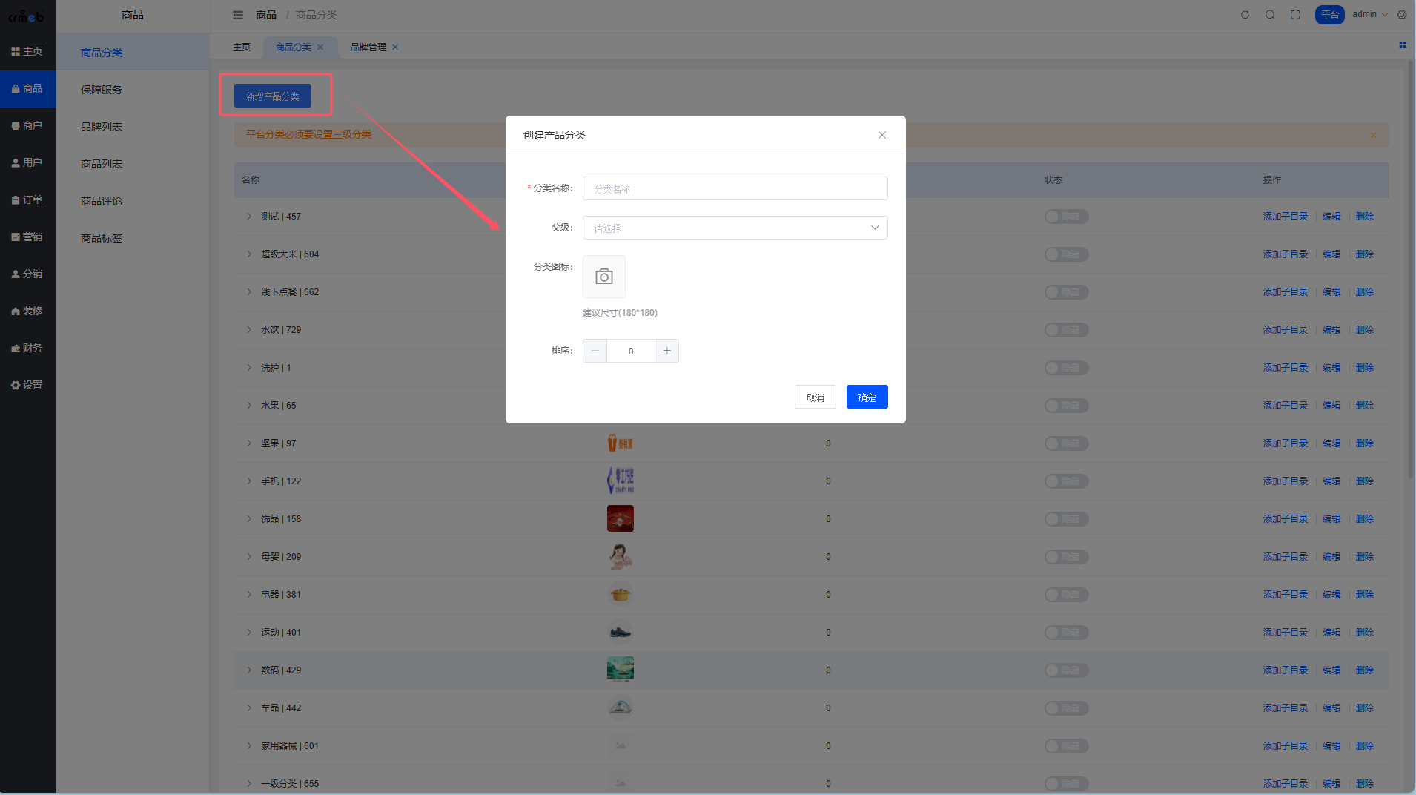Expand the 母婴 category row
Viewport: 1416px width, 795px height.
tap(249, 557)
